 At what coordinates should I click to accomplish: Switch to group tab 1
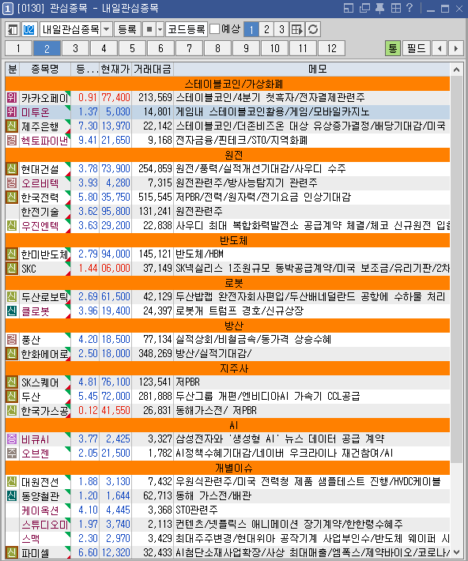pos(19,48)
